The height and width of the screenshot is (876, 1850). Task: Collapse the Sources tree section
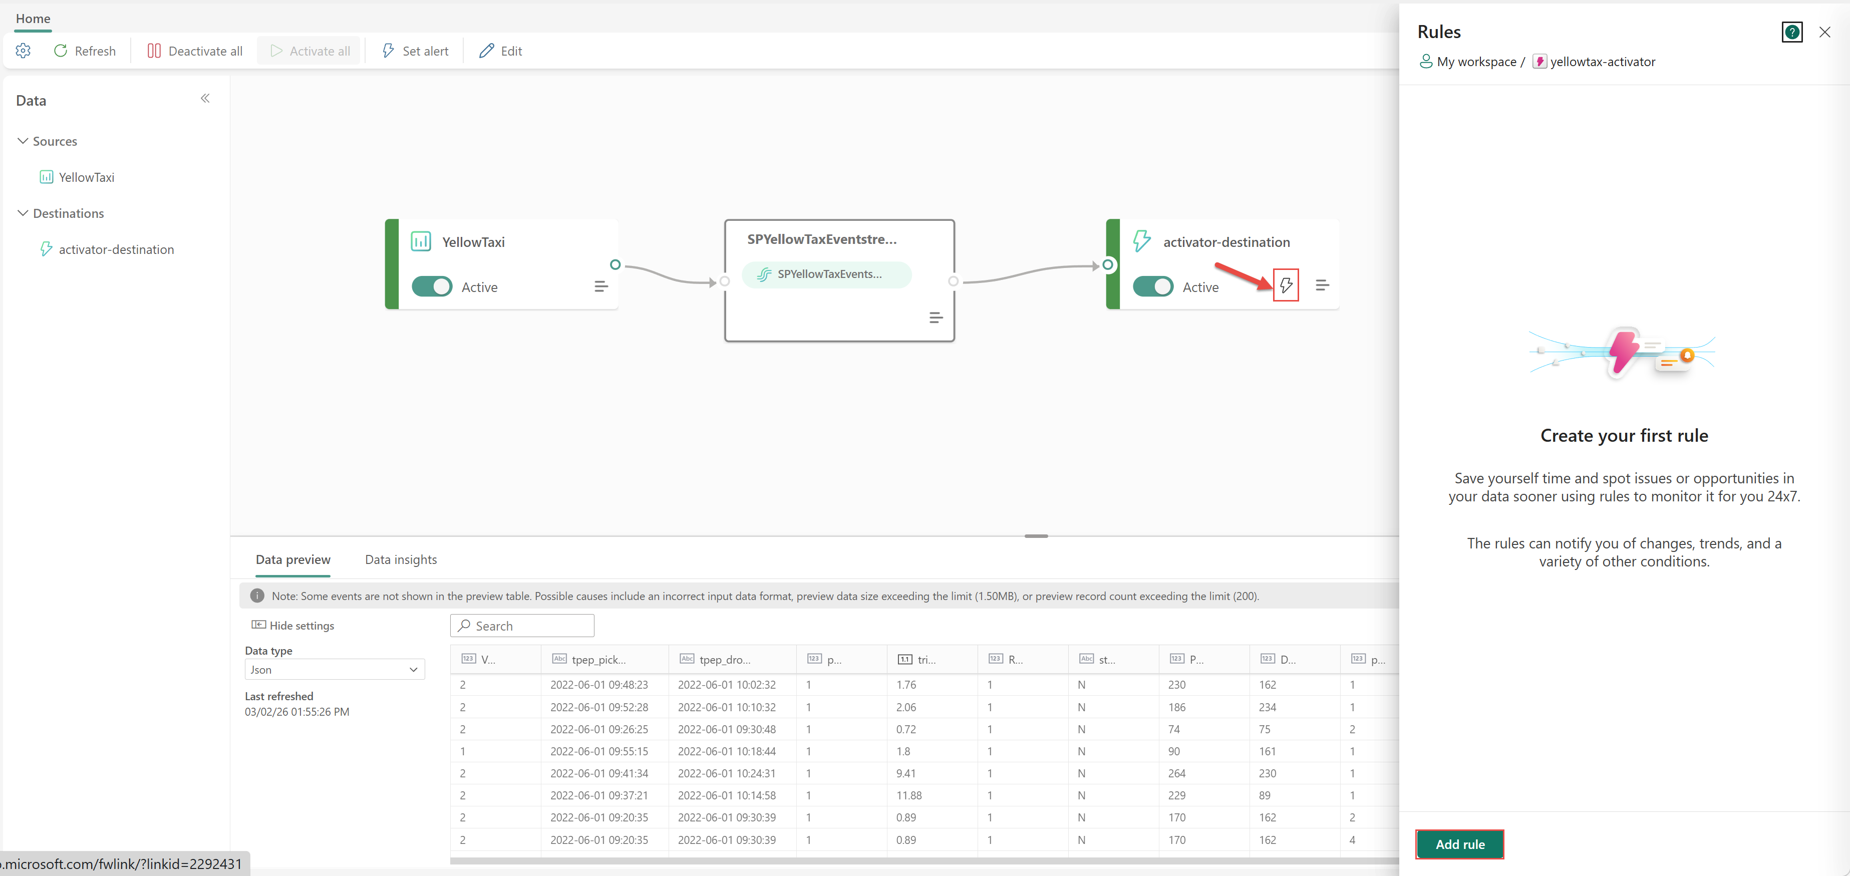click(x=23, y=141)
